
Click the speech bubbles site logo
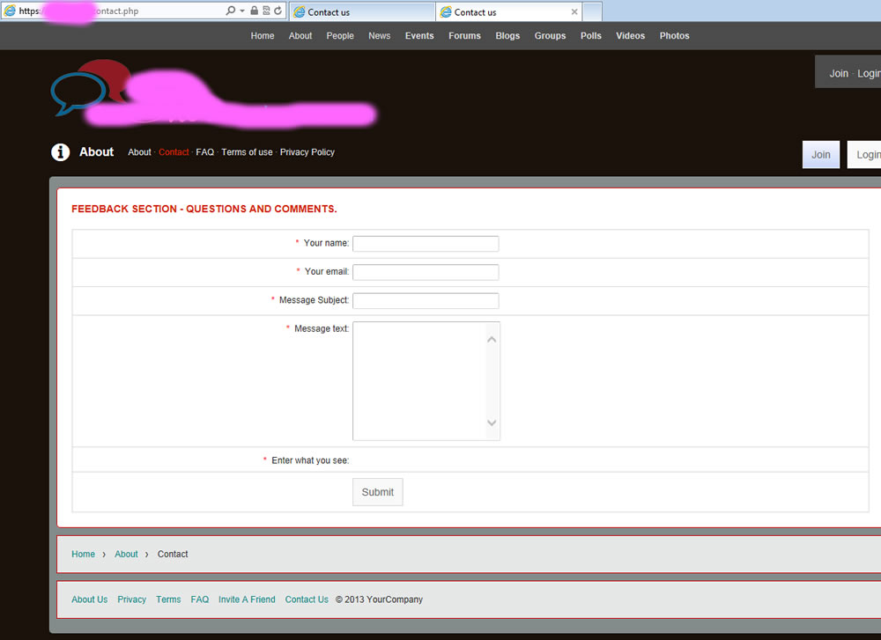point(90,88)
